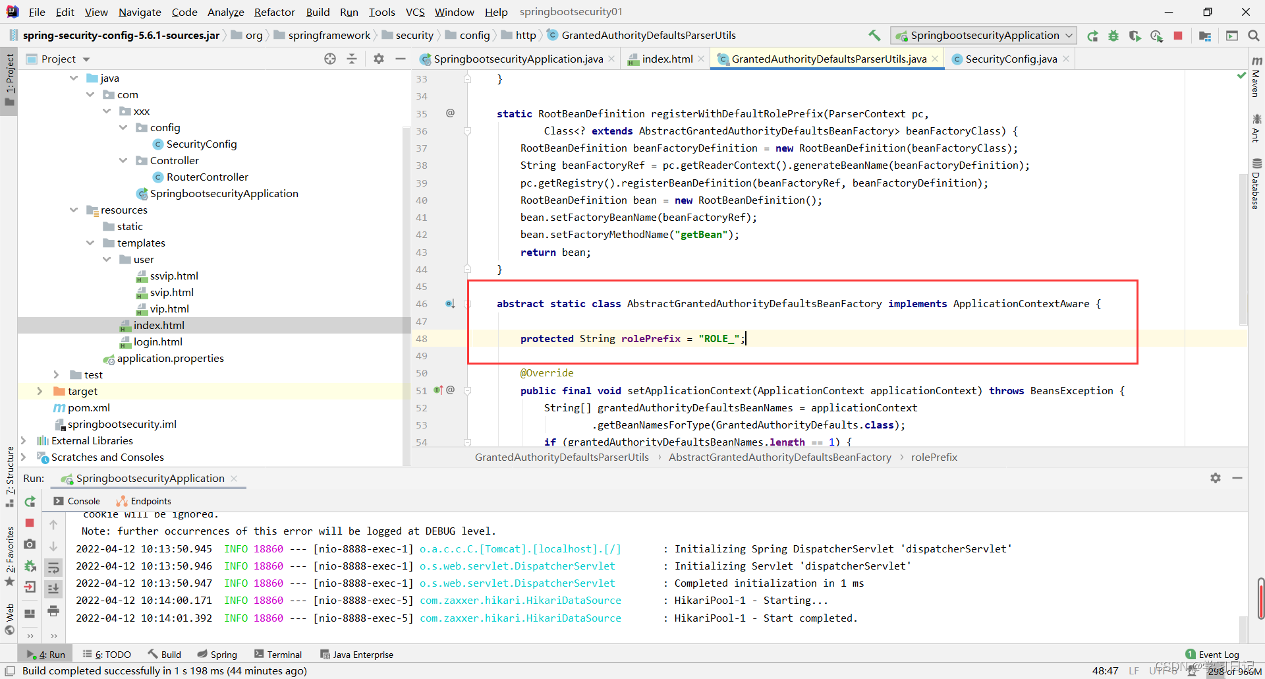
Task: Open Run panel settings gear
Action: pyautogui.click(x=1216, y=478)
